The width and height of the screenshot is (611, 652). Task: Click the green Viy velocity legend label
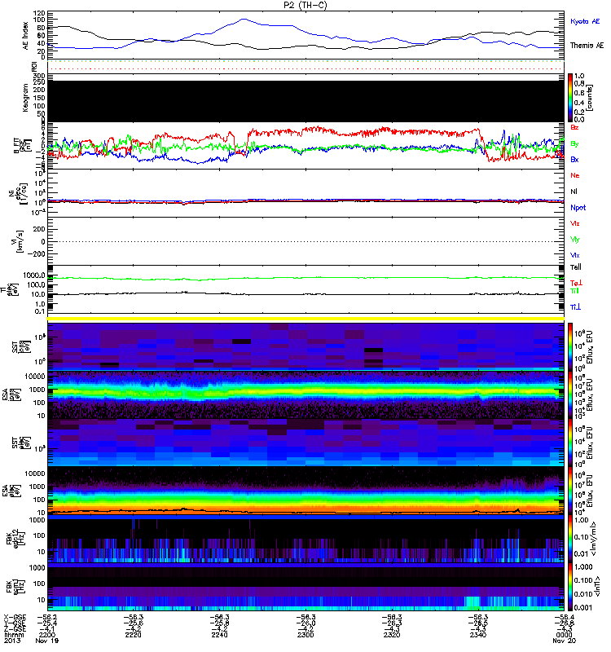pos(575,239)
